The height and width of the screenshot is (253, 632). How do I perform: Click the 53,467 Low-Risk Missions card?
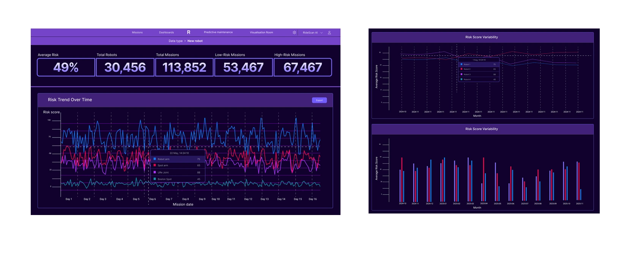244,67
